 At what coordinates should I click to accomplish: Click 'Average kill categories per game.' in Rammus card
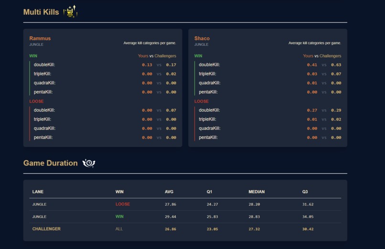[150, 43]
